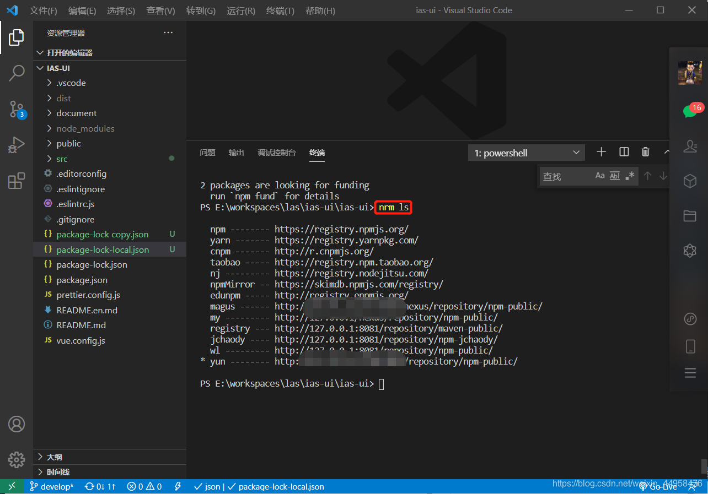This screenshot has height=494, width=708.
Task: Open the Explorer view in activity bar
Action: (x=17, y=37)
